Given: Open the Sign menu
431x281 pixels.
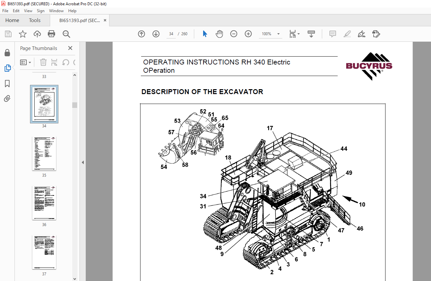Looking at the screenshot, I should [41, 11].
